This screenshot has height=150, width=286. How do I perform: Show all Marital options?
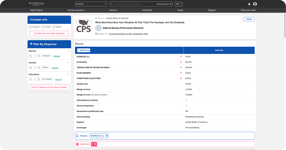(57, 56)
